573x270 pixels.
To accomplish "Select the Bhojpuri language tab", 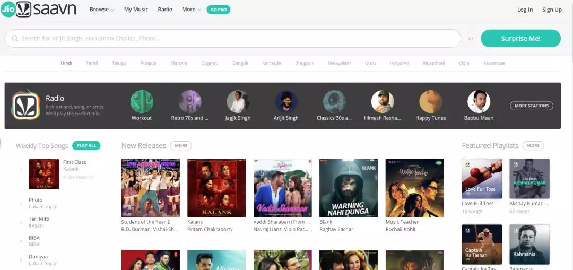I will (x=305, y=63).
